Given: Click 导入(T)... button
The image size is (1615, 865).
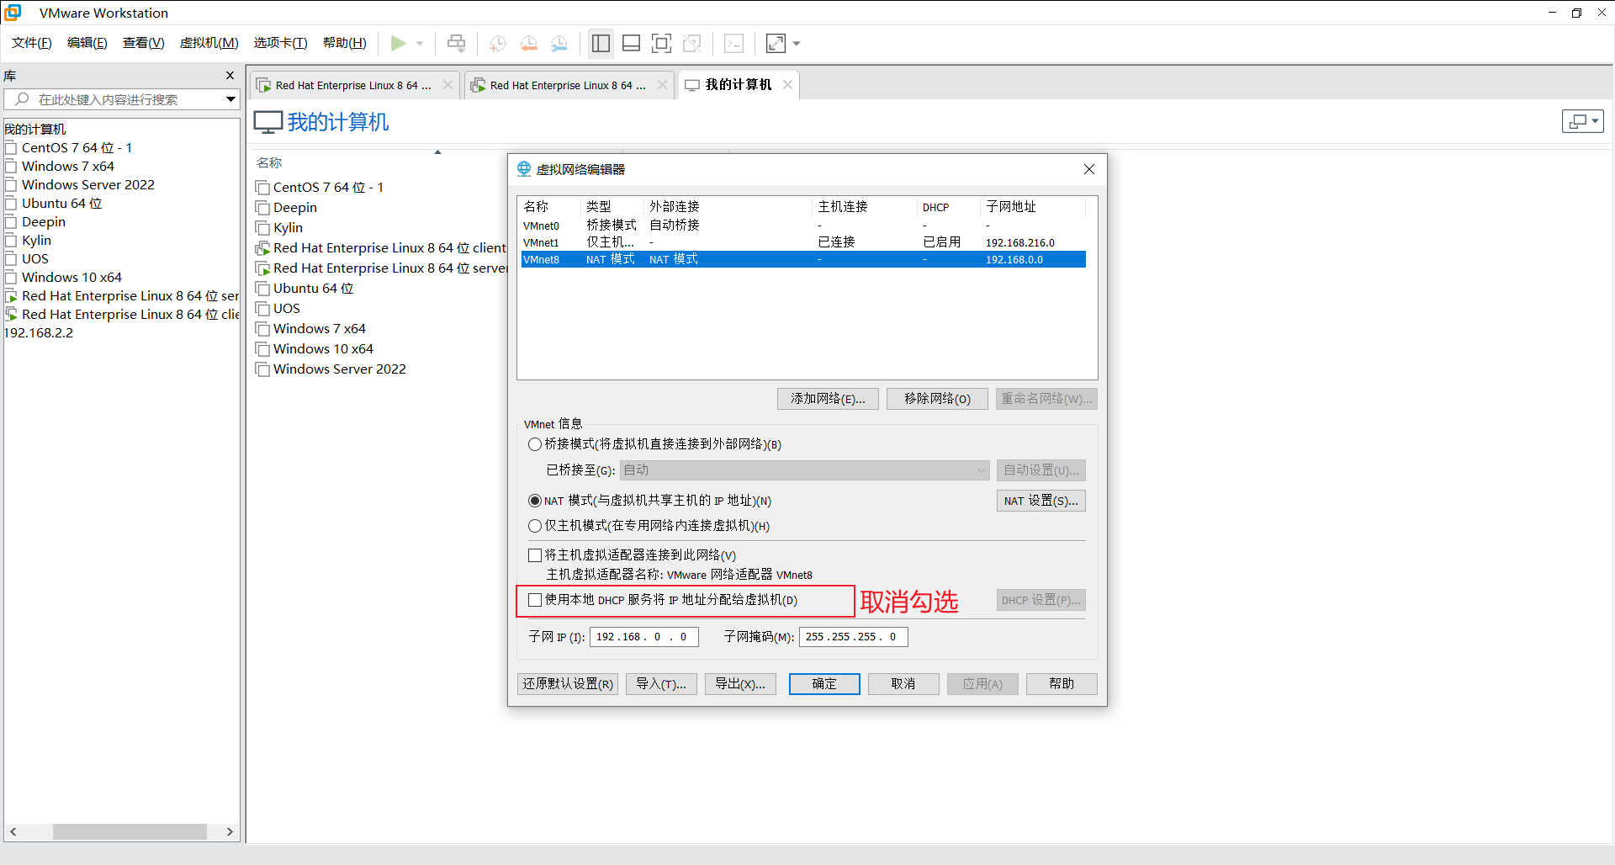Looking at the screenshot, I should click(661, 684).
